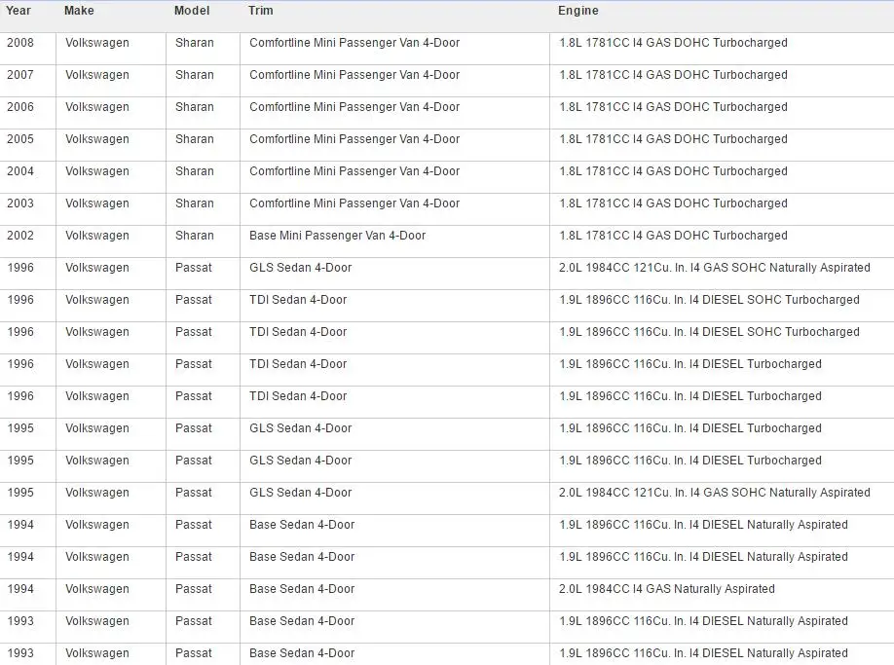This screenshot has height=665, width=894.
Task: Click the Make column header
Action: click(79, 11)
